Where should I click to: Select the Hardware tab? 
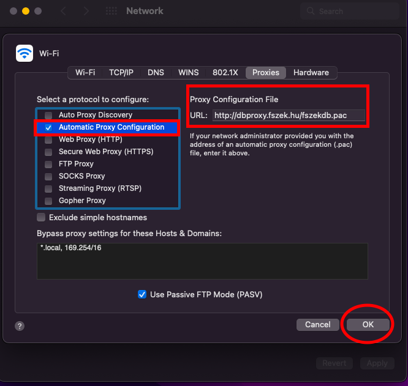(x=311, y=72)
